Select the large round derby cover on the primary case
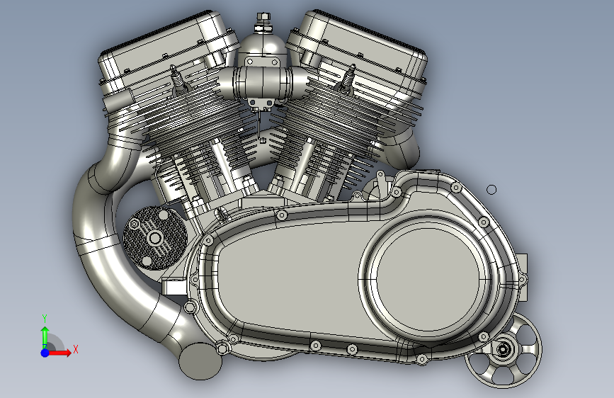Image resolution: width=614 pixels, height=398 pixels. point(427,278)
